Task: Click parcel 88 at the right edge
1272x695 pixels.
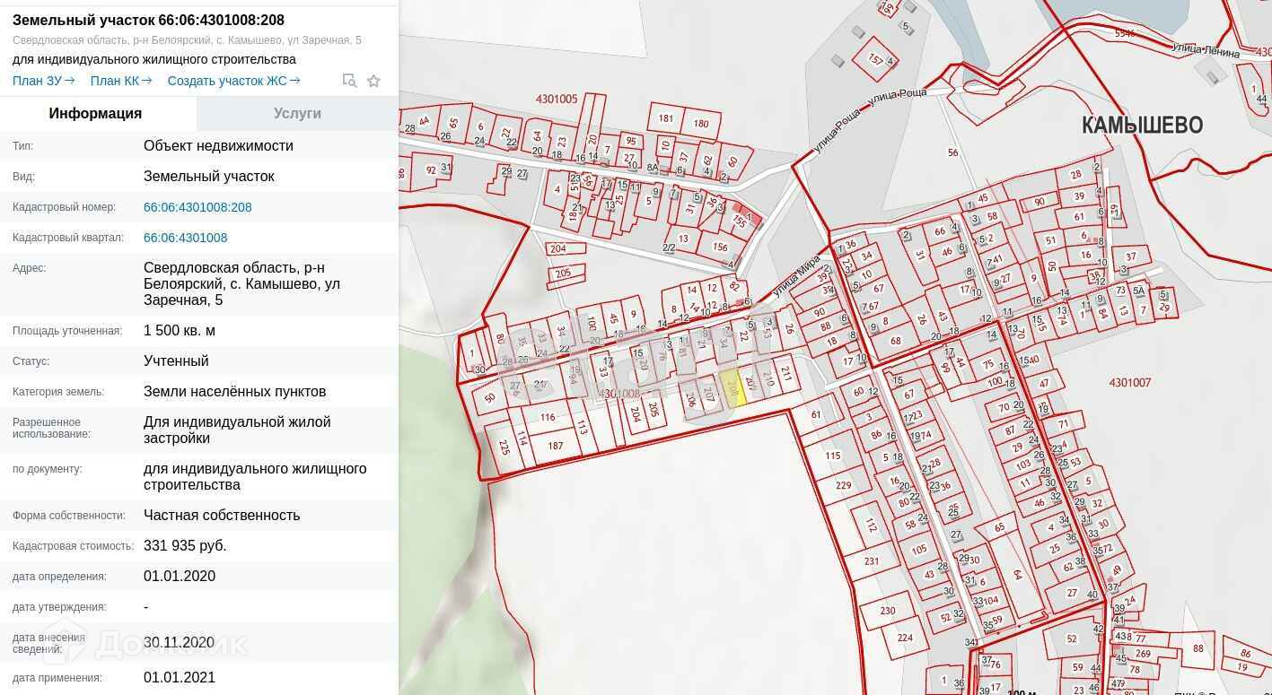Action: pyautogui.click(x=1198, y=649)
